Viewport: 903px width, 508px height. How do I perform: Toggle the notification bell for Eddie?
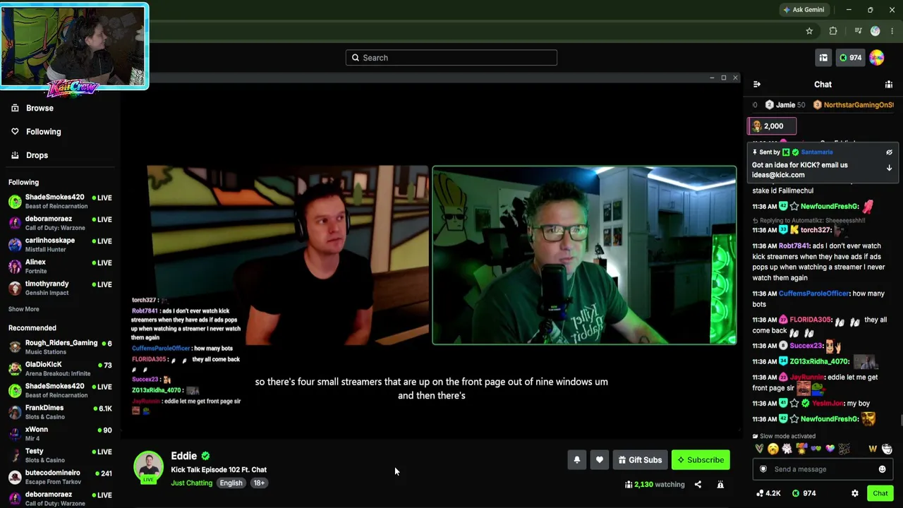tap(577, 460)
